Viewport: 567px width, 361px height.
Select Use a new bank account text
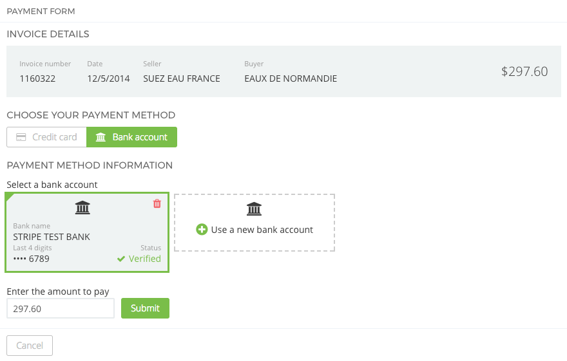coord(262,230)
